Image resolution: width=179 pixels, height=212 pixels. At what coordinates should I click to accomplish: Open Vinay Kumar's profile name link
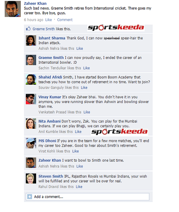(50, 97)
